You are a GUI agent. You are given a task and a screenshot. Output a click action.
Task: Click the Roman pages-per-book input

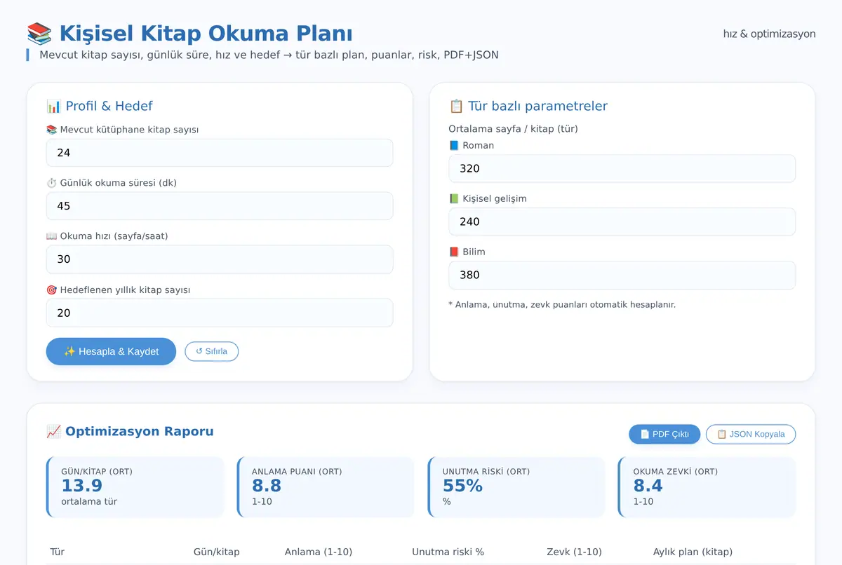[622, 168]
